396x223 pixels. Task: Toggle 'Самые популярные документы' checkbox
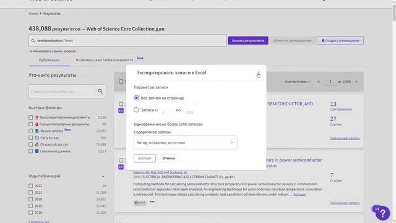[30, 124]
